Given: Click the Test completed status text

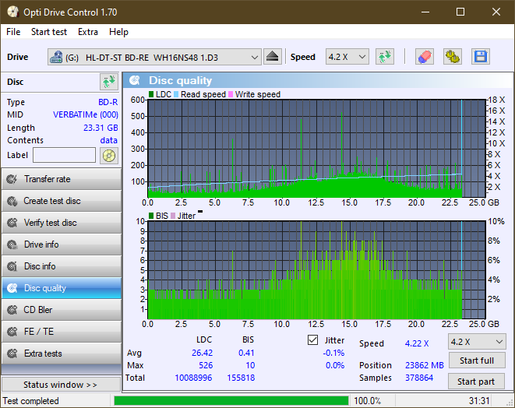Looking at the screenshot, I should coord(31,401).
